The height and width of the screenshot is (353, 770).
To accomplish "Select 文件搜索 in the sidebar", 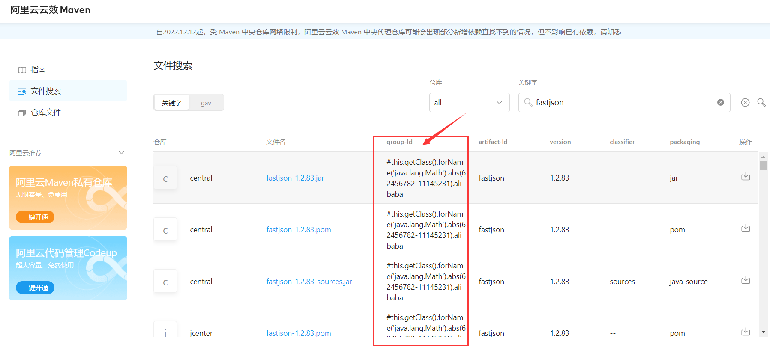I will click(46, 91).
